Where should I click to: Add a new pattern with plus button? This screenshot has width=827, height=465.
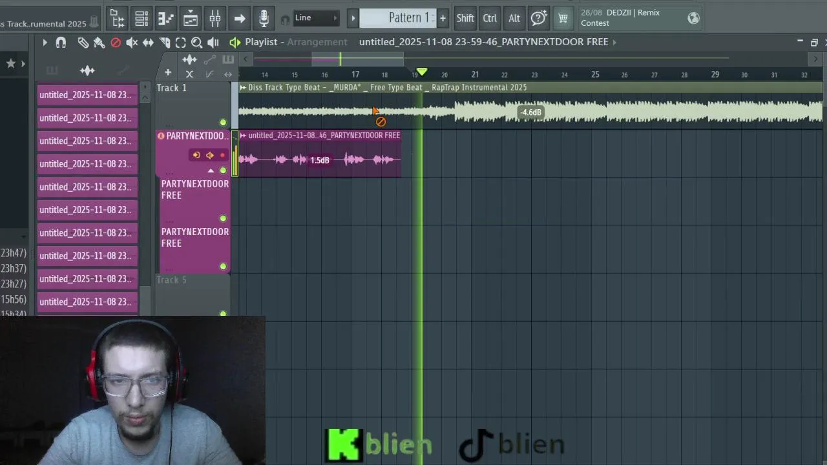[443, 18]
